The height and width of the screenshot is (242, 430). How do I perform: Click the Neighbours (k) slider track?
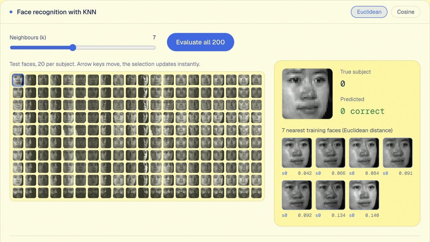[83, 48]
